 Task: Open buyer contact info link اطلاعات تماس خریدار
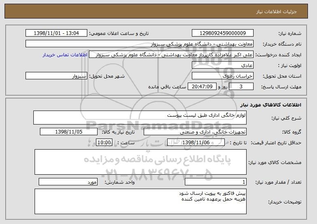(65, 55)
